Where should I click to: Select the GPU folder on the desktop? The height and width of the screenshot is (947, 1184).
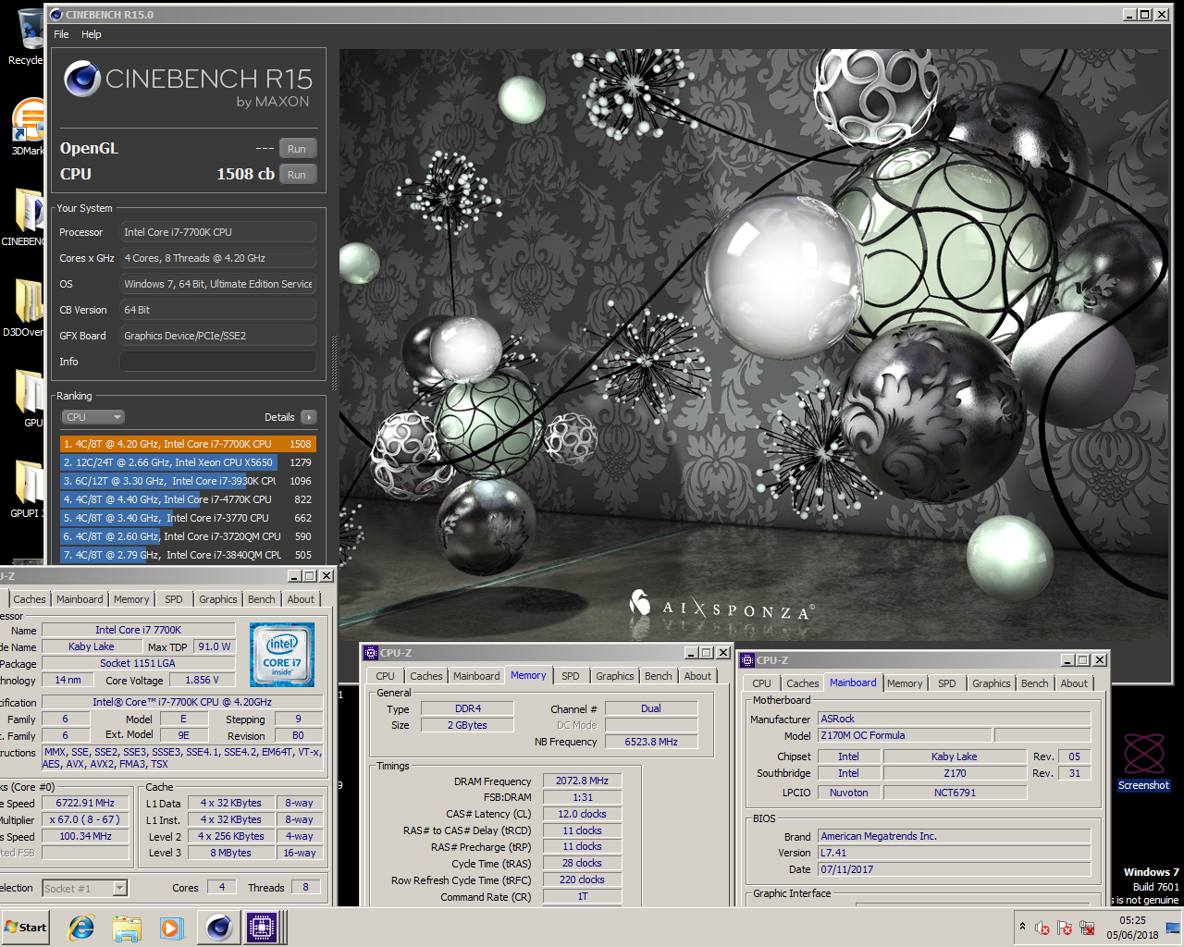[30, 399]
